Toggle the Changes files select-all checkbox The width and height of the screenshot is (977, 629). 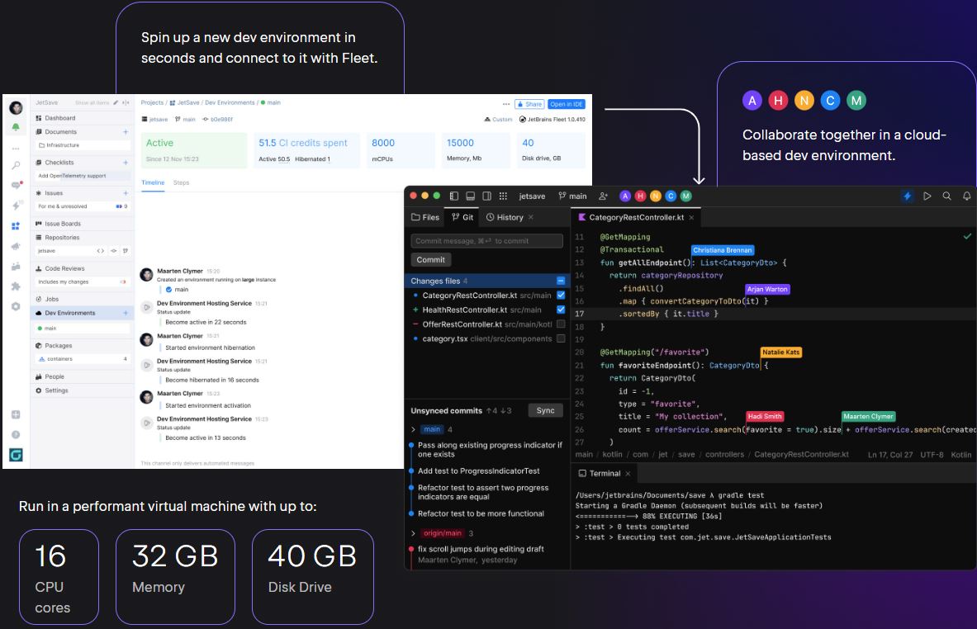561,281
